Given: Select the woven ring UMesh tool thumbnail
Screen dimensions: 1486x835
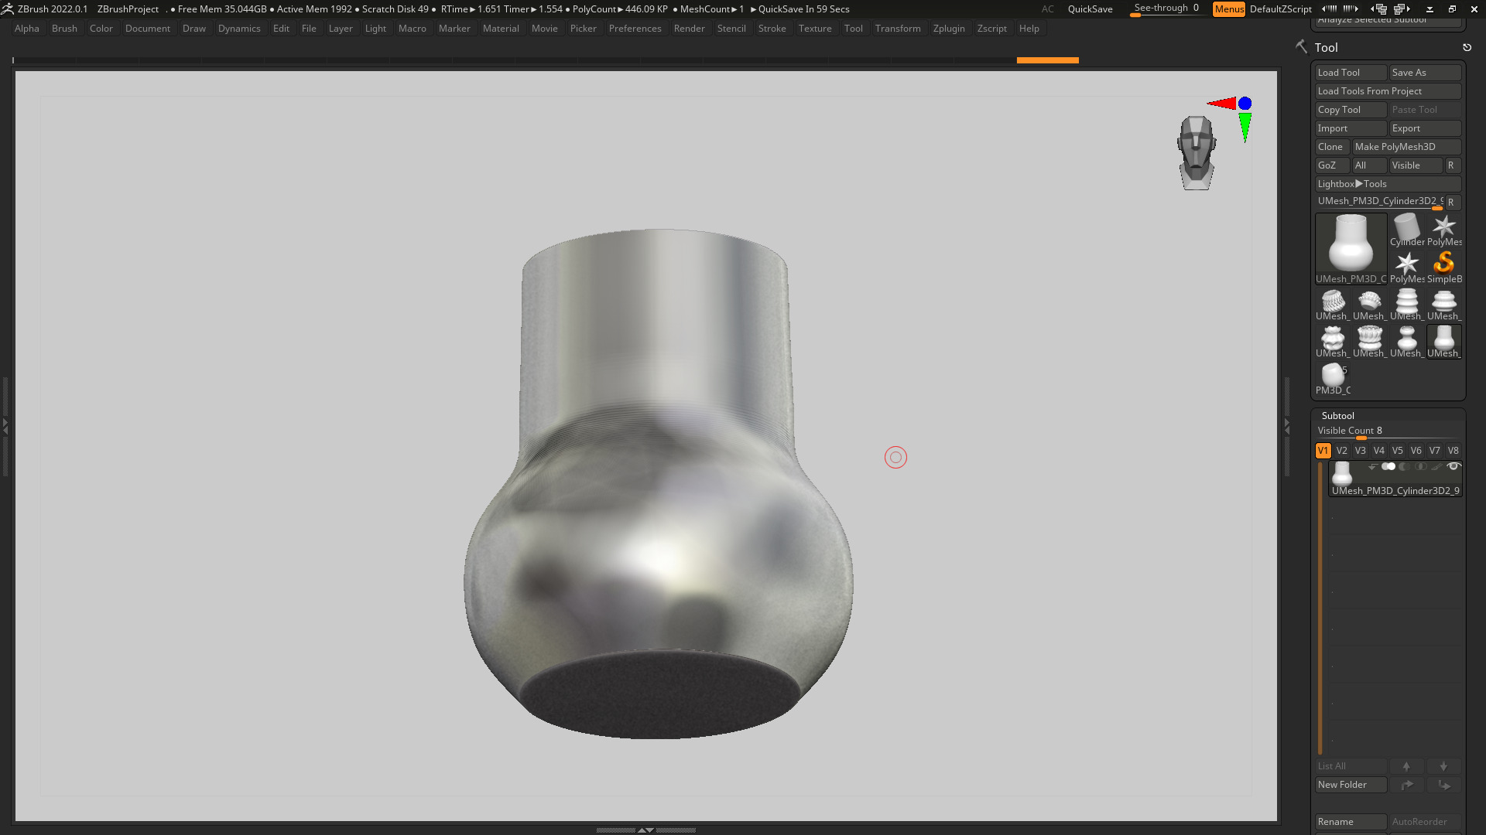Looking at the screenshot, I should tap(1332, 305).
